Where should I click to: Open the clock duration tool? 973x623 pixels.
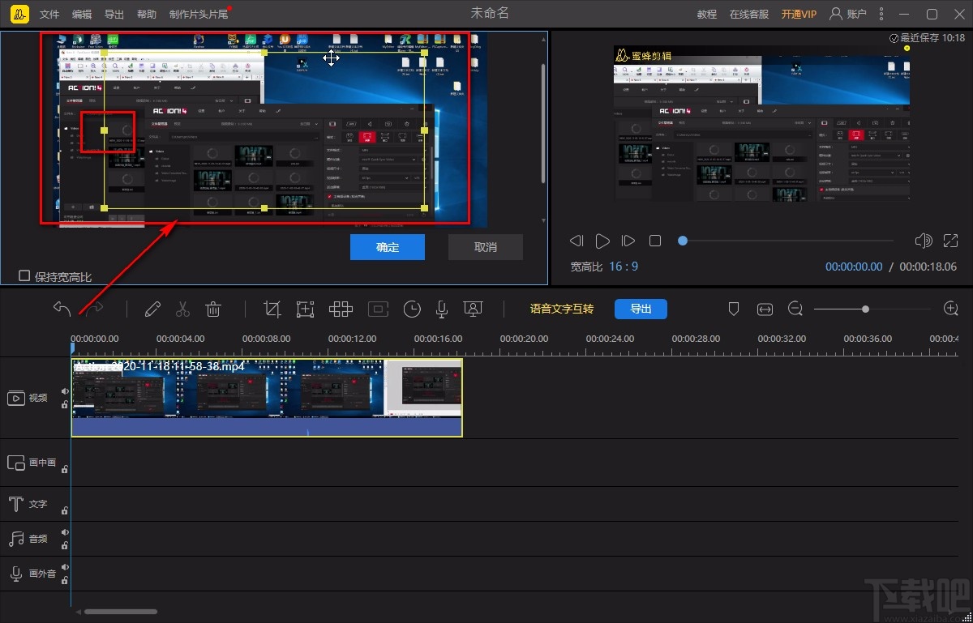413,309
